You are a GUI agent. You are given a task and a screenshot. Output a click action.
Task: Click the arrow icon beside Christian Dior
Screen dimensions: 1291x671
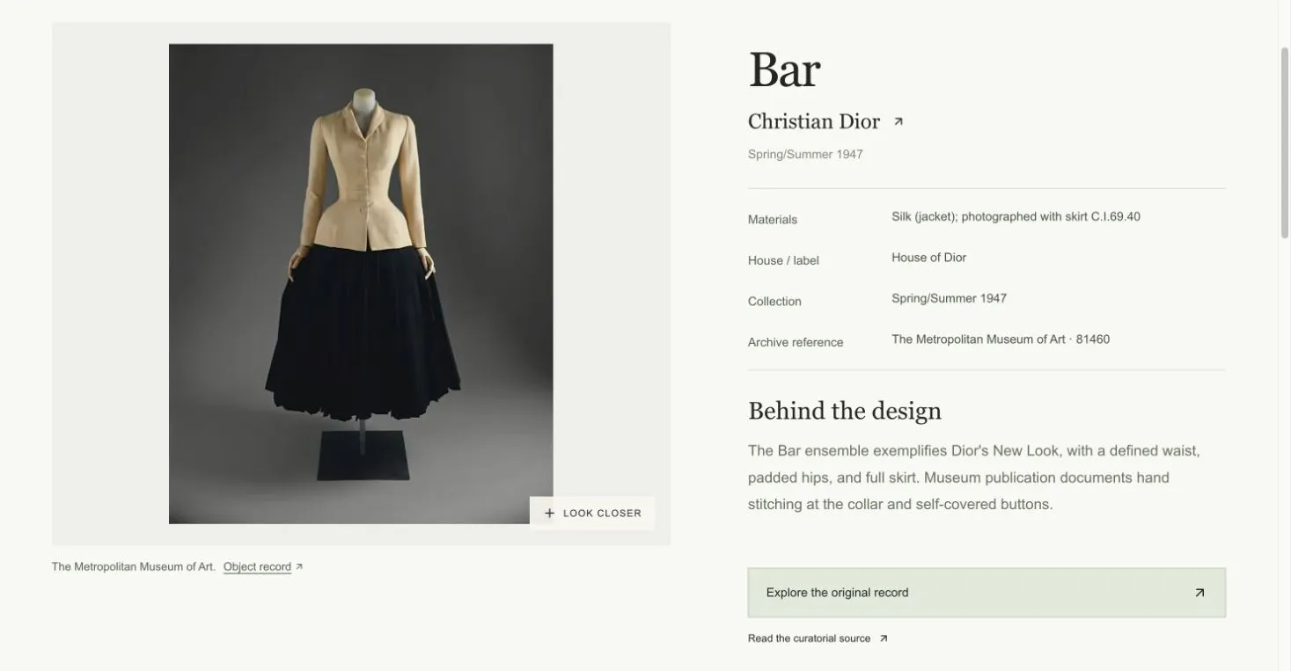pyautogui.click(x=898, y=122)
